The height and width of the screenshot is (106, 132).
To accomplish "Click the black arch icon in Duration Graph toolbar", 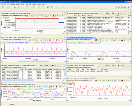I will (x=122, y=80).
